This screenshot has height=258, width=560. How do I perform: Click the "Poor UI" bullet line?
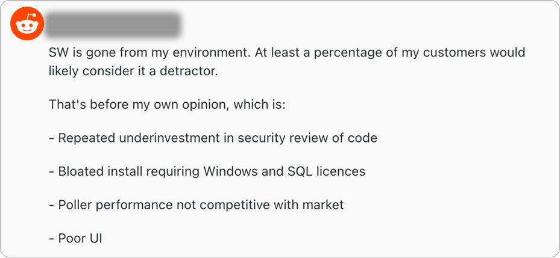tap(75, 238)
